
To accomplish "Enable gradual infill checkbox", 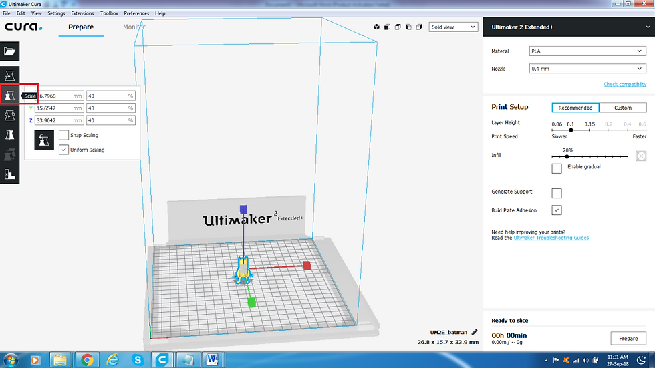I will click(x=556, y=168).
